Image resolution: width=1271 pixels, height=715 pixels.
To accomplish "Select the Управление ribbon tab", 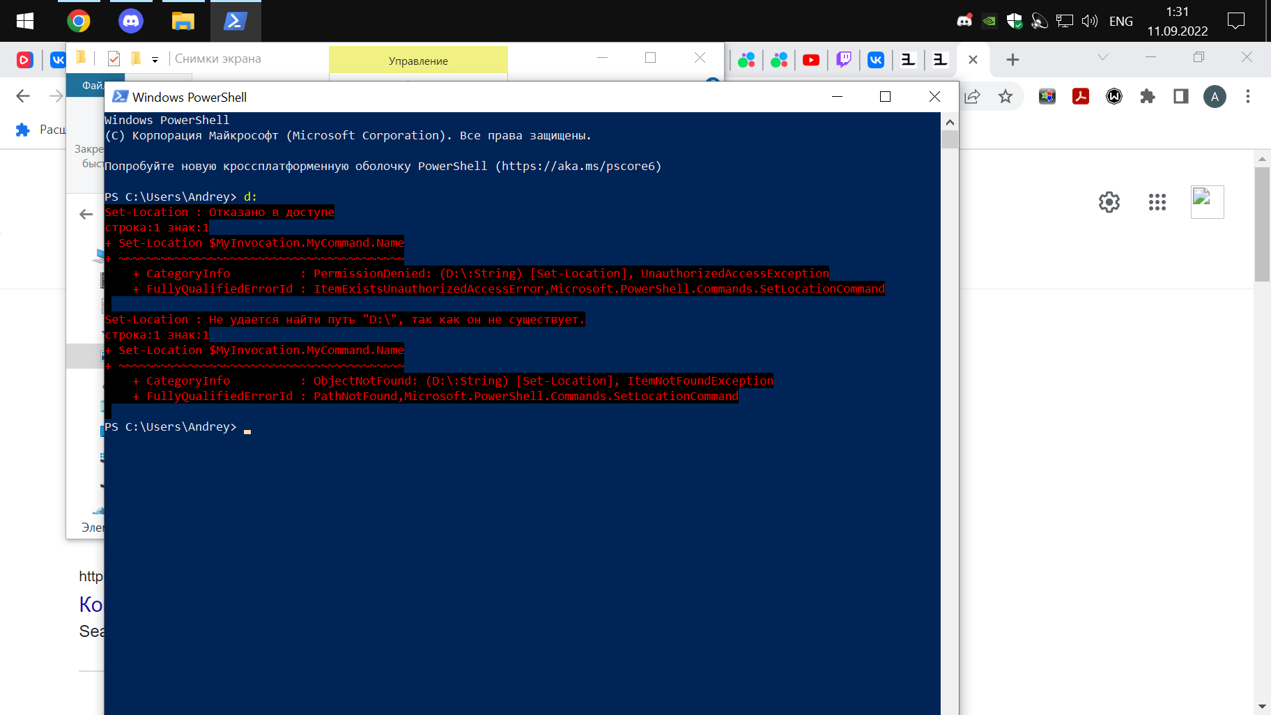I will (x=418, y=61).
